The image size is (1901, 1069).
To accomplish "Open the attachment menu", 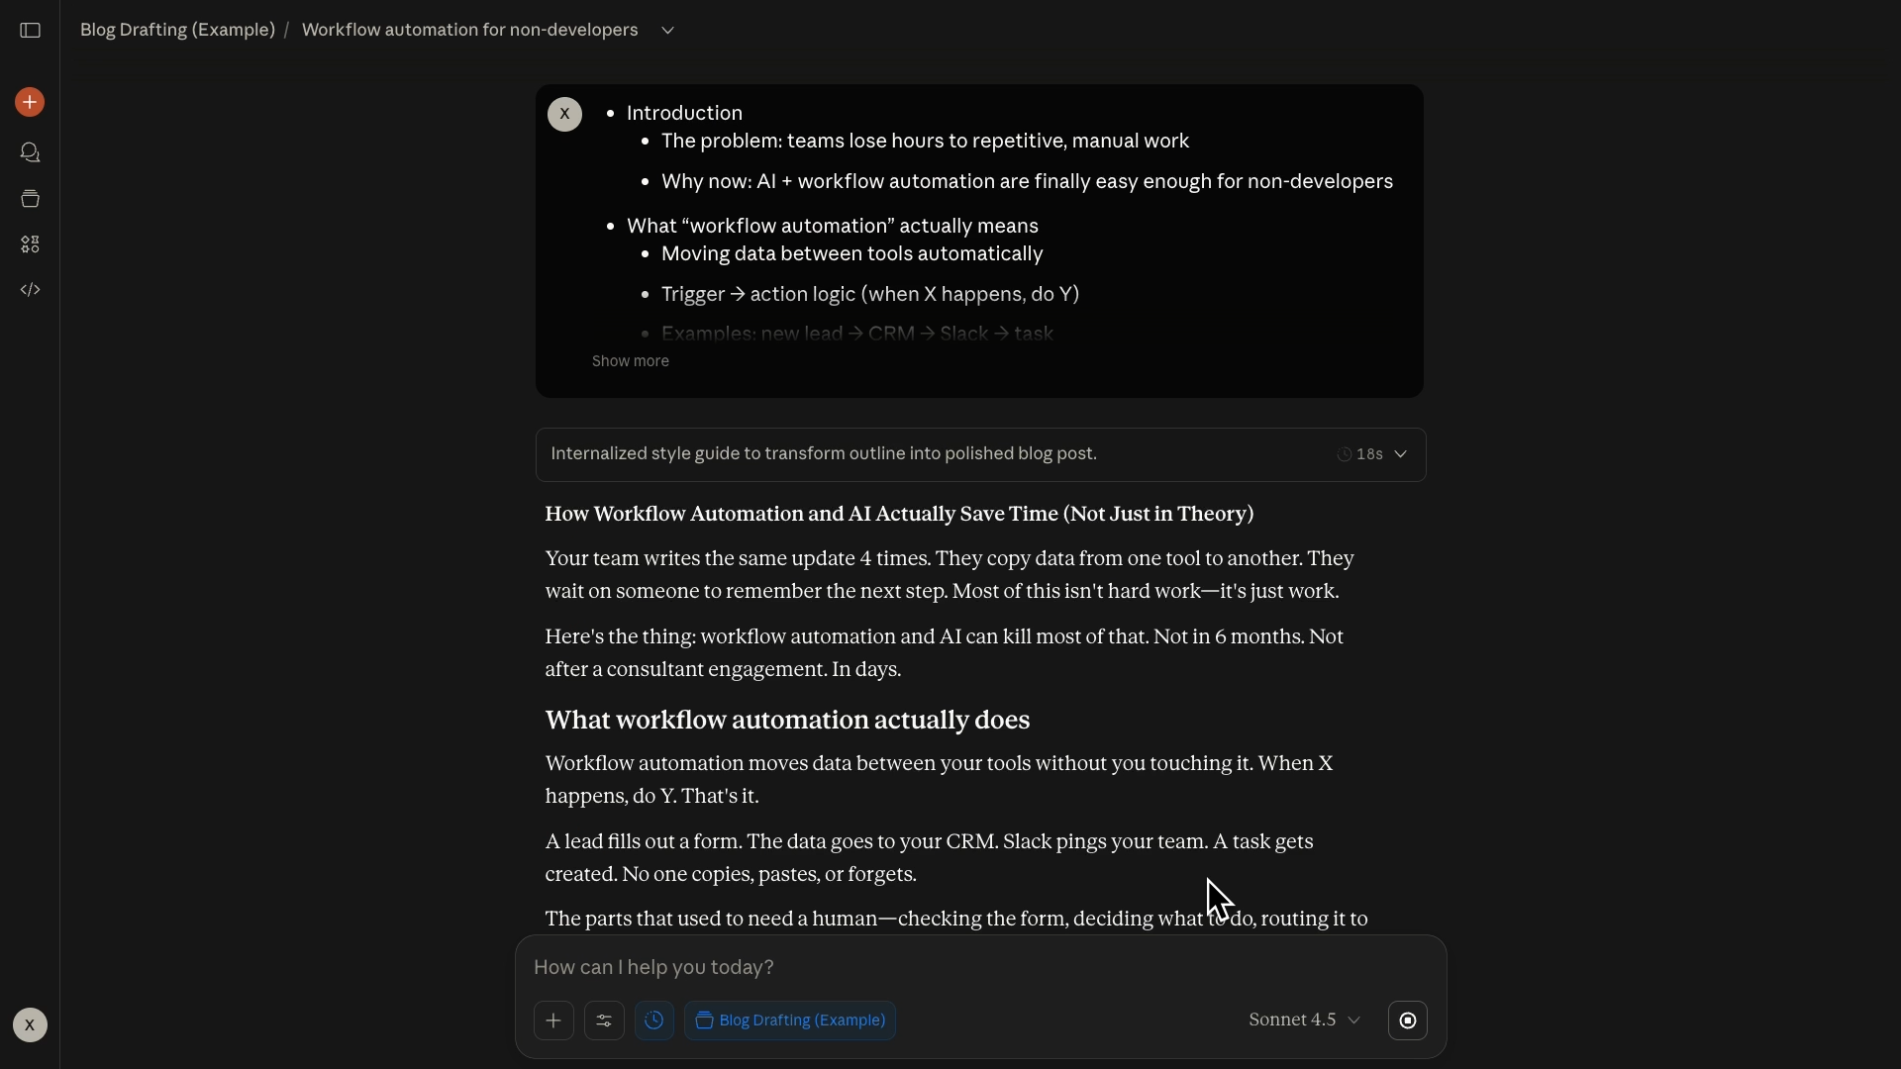I will tap(553, 1020).
